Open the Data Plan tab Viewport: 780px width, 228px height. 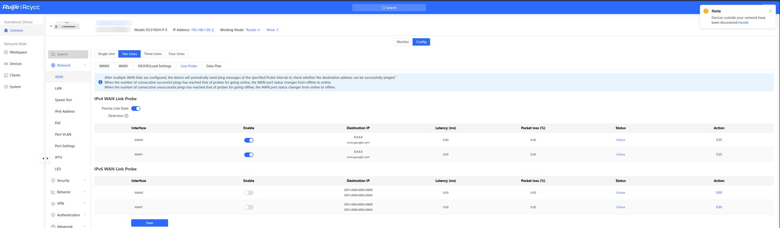(214, 66)
